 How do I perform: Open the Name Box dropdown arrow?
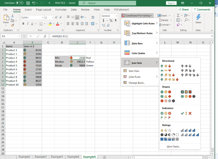pos(19,36)
